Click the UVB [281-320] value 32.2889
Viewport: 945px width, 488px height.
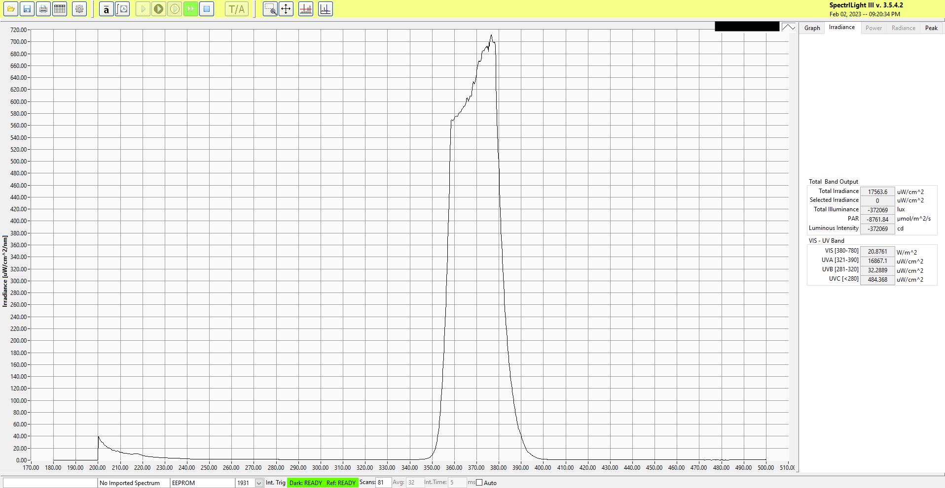pyautogui.click(x=877, y=270)
